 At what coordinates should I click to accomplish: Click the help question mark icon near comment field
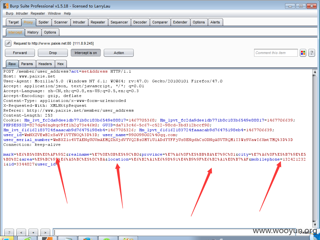click(x=312, y=53)
